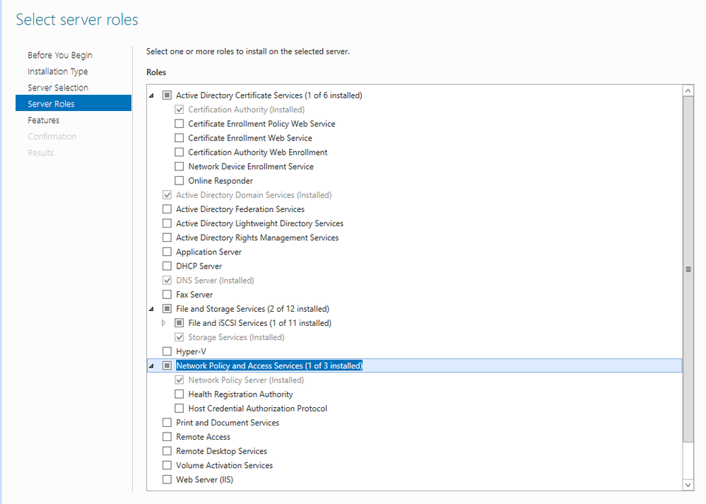Open the Server Selection step
This screenshot has height=504, width=706.
pos(58,88)
